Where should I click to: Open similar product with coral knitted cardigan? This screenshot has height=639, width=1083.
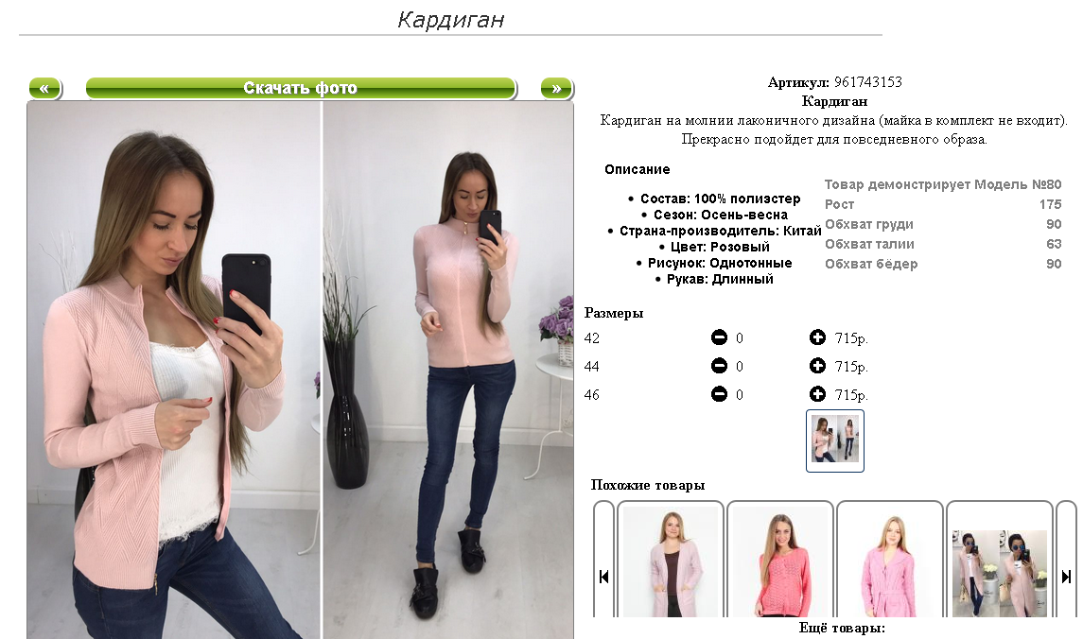pos(780,561)
